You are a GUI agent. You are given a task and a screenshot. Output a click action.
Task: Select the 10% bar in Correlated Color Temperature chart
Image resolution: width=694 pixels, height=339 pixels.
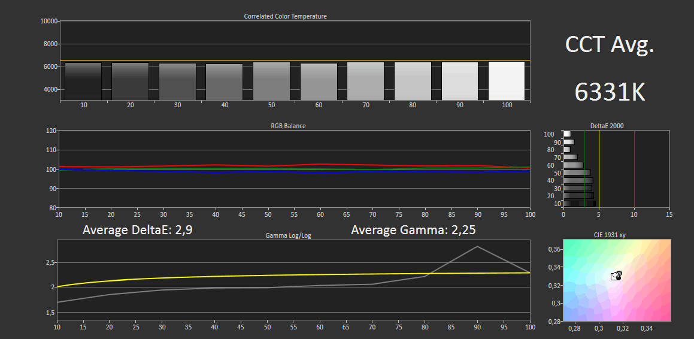click(83, 81)
